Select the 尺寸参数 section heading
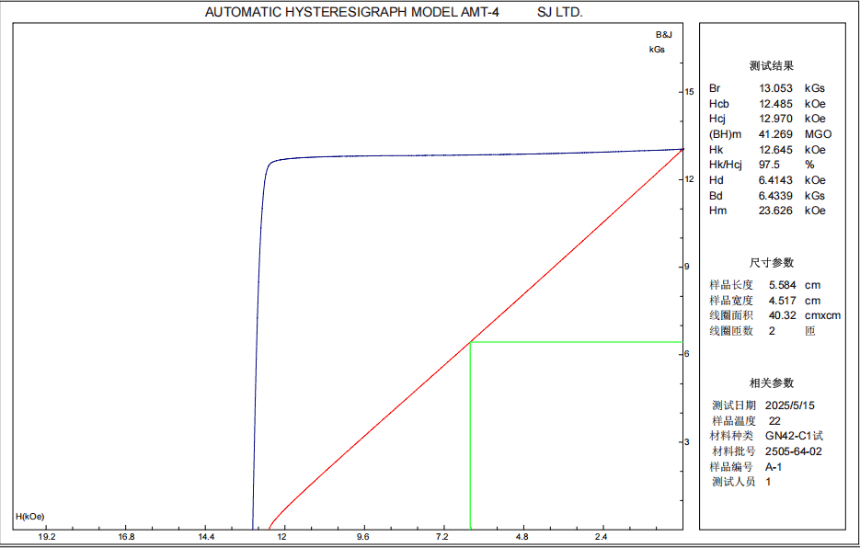Image resolution: width=860 pixels, height=548 pixels. point(772,262)
